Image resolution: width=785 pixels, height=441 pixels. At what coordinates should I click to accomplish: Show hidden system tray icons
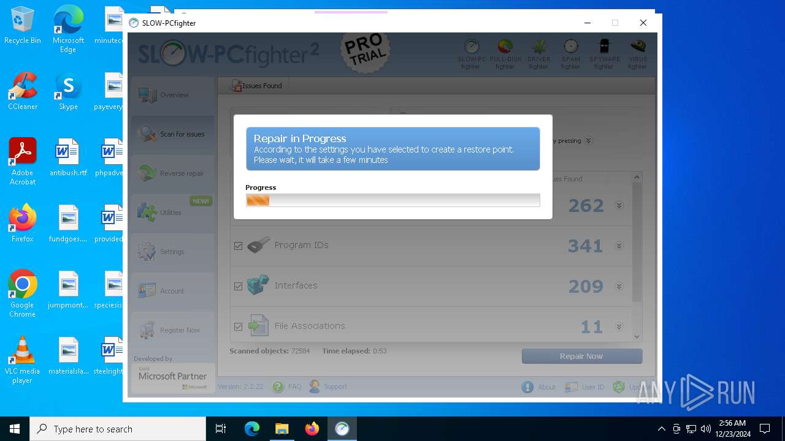661,429
